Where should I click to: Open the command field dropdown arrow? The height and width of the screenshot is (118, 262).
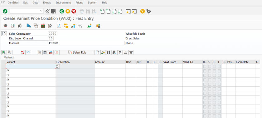[x=41, y=11]
